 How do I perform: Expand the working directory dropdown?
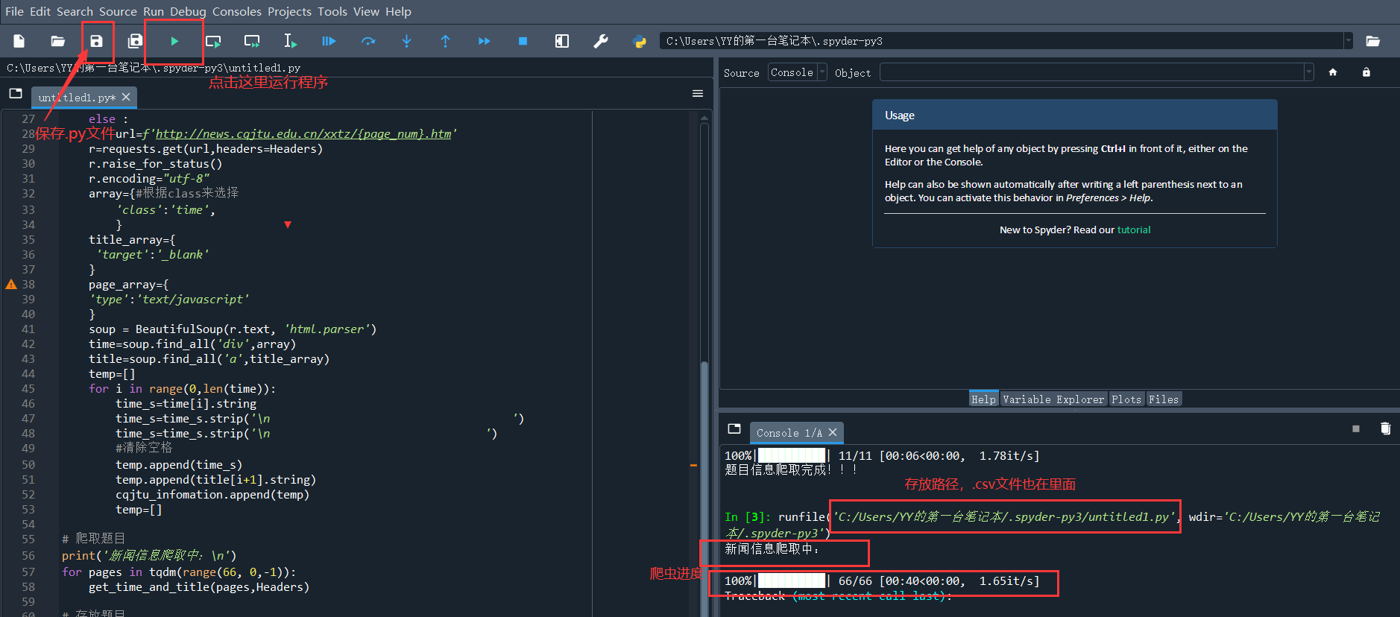(1348, 41)
